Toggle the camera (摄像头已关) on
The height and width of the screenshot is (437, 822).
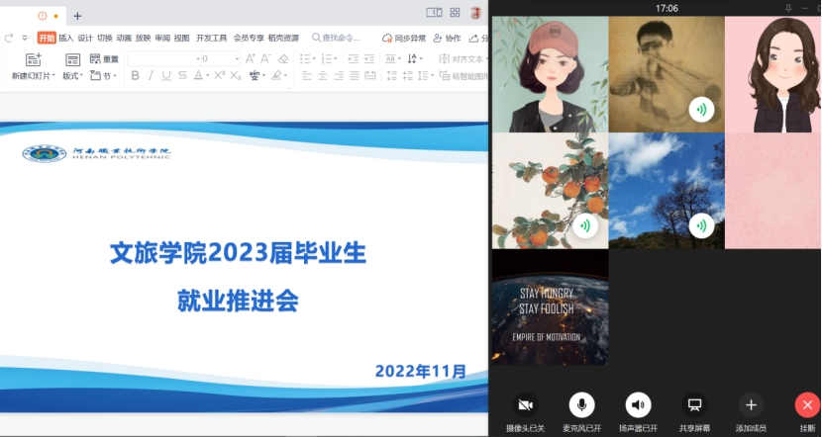(526, 404)
